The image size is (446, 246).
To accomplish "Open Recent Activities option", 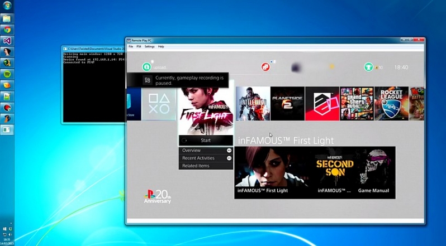I will (206, 158).
